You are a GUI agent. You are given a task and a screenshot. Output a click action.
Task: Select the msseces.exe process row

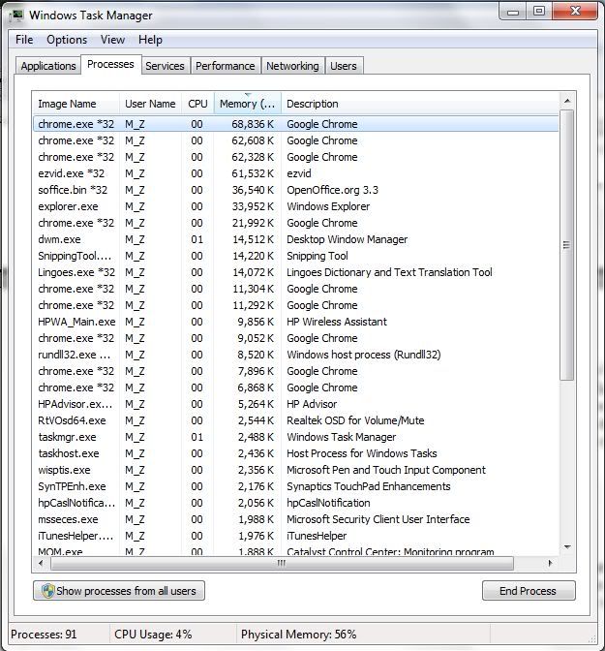click(295, 519)
